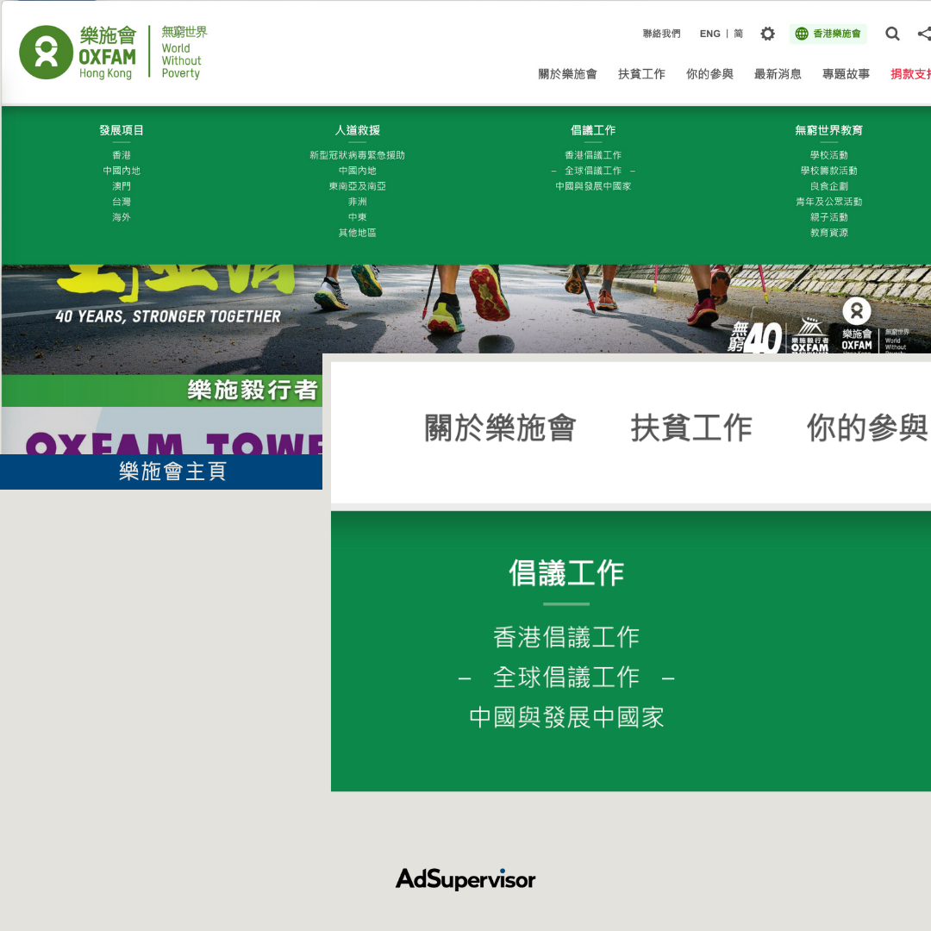Open the 關於樂施會 menu in header

coord(567,74)
